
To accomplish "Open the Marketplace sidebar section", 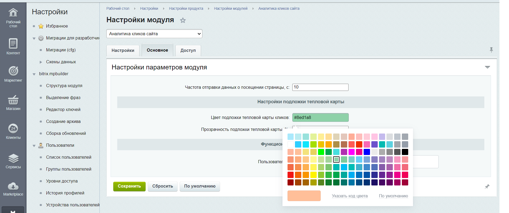I will 13,189.
